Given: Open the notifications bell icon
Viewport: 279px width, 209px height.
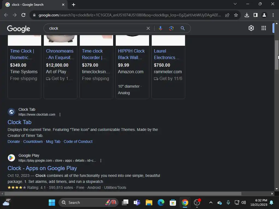Looking at the screenshot, I should pyautogui.click(x=272, y=202).
